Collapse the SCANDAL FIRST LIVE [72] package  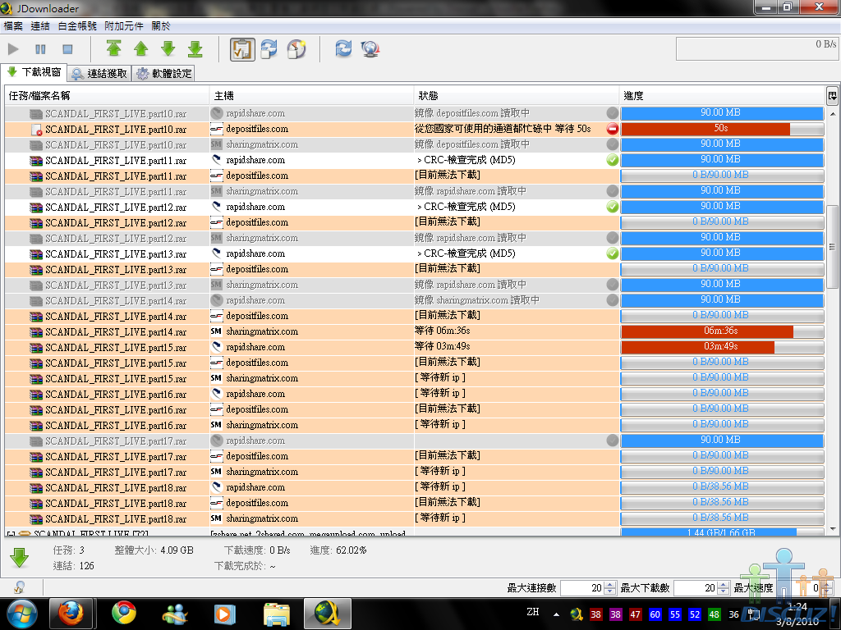(11, 533)
